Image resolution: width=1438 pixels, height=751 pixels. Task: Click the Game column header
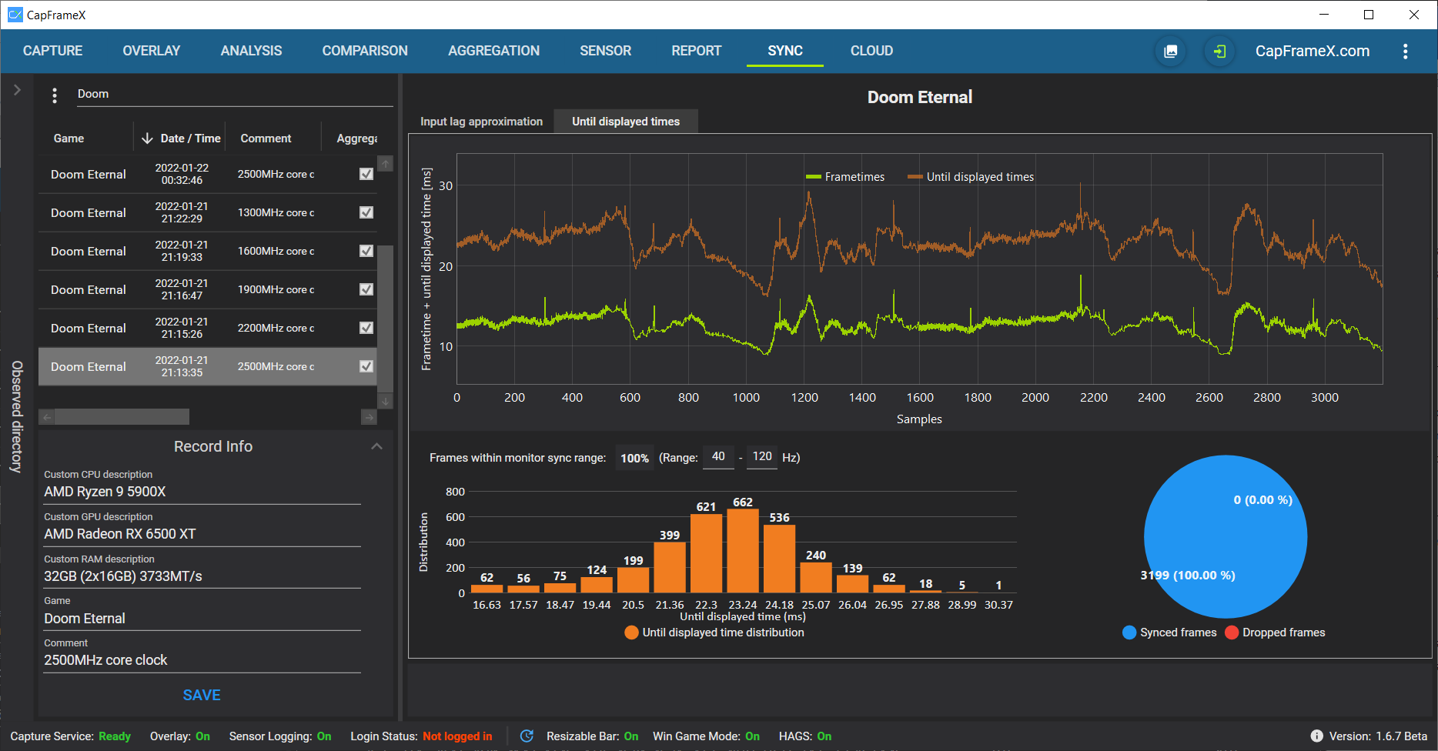pos(69,139)
